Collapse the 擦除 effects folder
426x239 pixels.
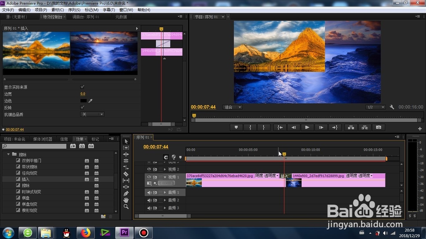[x=9, y=154]
